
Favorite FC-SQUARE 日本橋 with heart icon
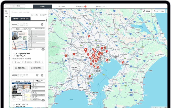[14, 55]
